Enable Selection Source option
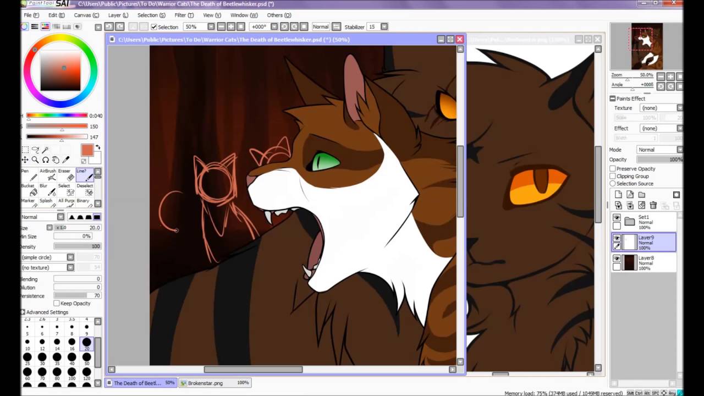The height and width of the screenshot is (396, 704). pos(613,183)
